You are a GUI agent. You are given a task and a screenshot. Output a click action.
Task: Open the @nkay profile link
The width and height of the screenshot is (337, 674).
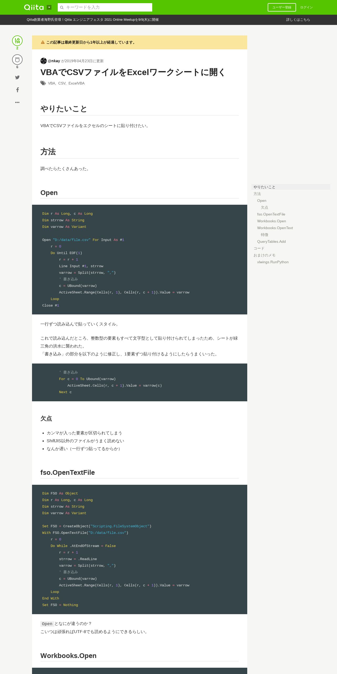pos(54,61)
